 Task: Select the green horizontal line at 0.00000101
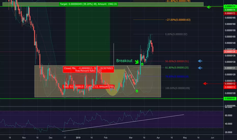(x=112, y=99)
